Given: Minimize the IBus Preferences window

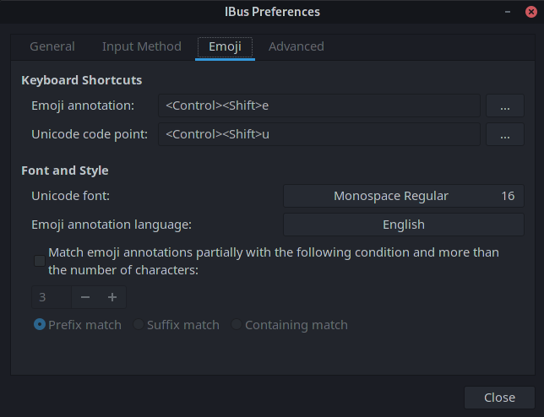Looking at the screenshot, I should [x=507, y=12].
